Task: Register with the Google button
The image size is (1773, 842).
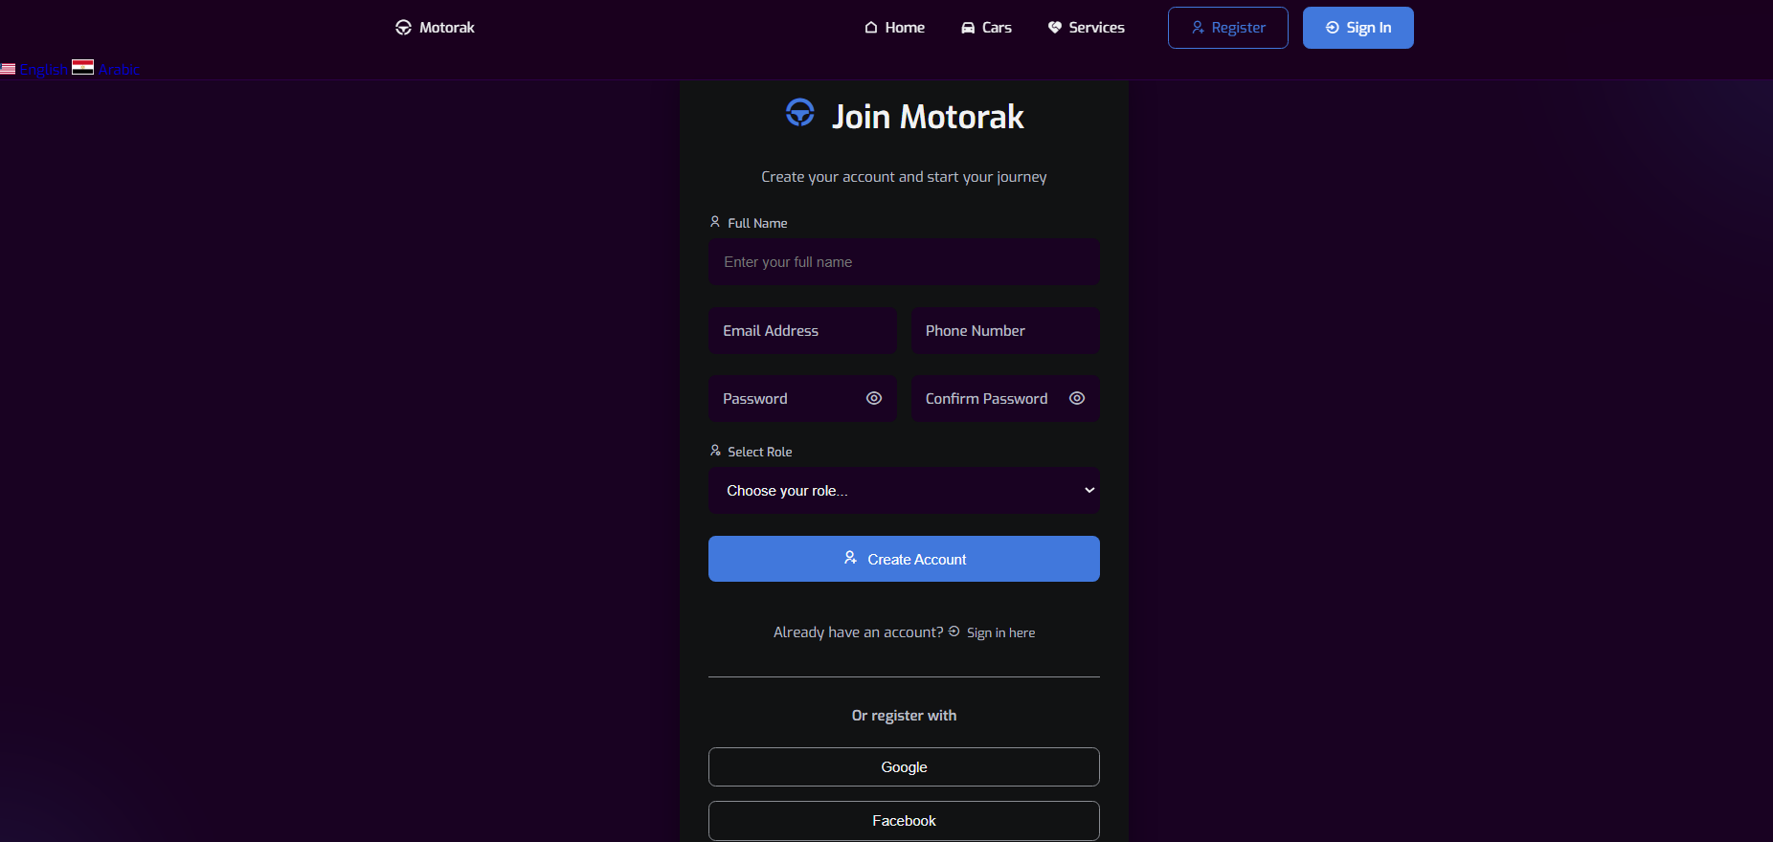Action: pyautogui.click(x=904, y=767)
